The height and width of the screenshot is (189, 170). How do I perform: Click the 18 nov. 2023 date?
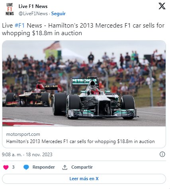(39, 155)
